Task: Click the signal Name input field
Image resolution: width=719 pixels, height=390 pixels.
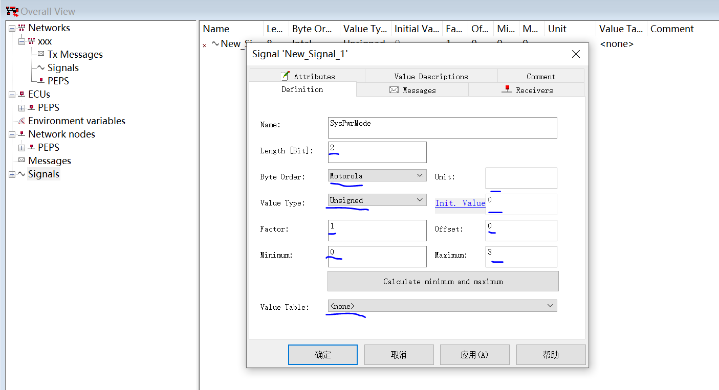Action: [442, 128]
